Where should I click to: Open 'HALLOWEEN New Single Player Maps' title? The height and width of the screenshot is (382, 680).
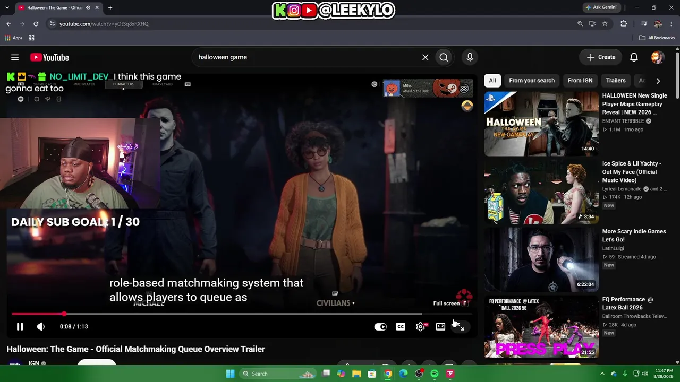(x=634, y=104)
